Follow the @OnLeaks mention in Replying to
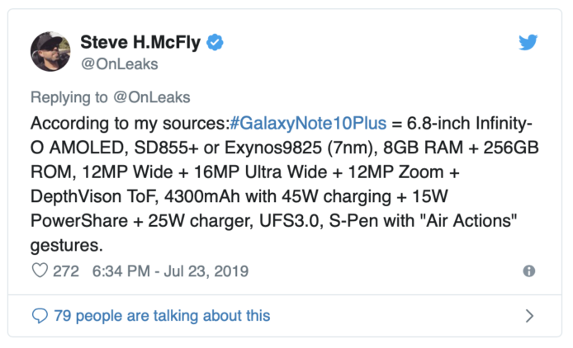This screenshot has height=348, width=573. pyautogui.click(x=151, y=97)
